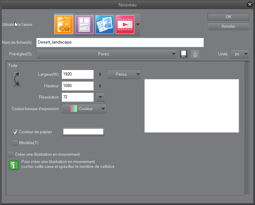Select the Comic work type icon
This screenshot has width=255, height=205.
coord(84,24)
